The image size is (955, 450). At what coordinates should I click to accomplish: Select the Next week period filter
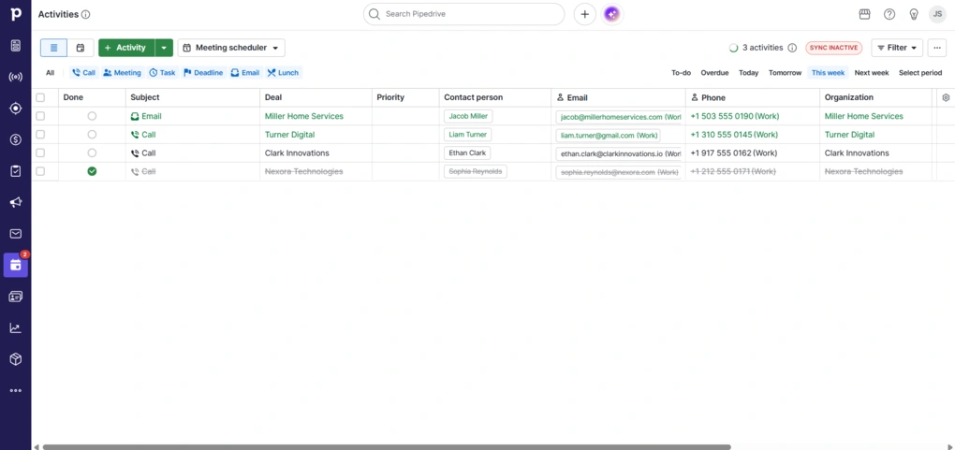[872, 72]
